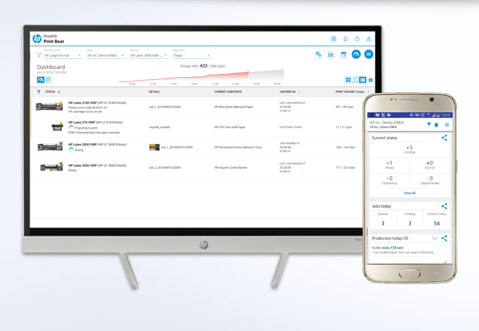479x331 pixels.
Task: Switch to the calendar view under Dashboard
Action: click(x=48, y=80)
